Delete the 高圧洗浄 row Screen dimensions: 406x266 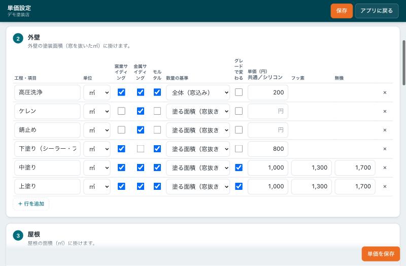[385, 92]
